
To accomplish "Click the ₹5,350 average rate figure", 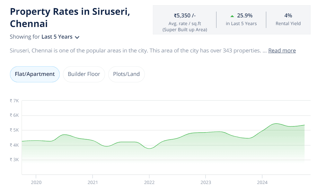I will [x=185, y=15].
